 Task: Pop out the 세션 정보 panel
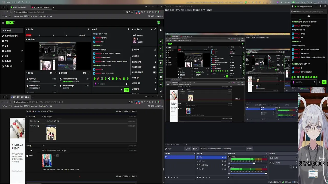click(89, 29)
